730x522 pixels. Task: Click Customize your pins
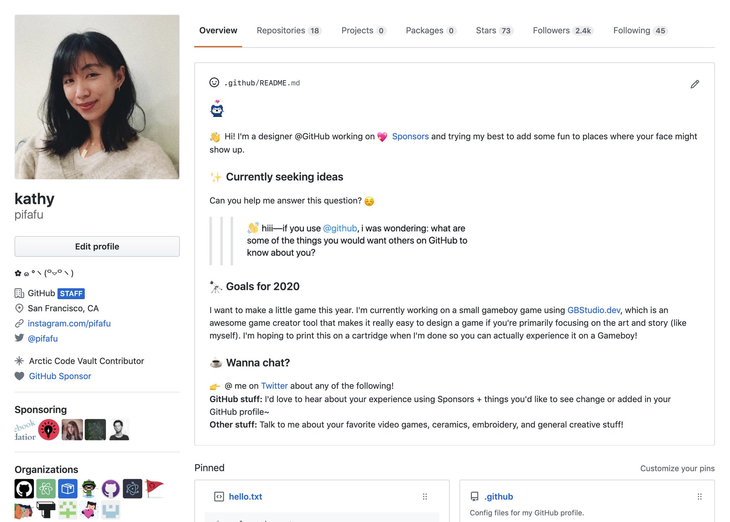coord(677,469)
